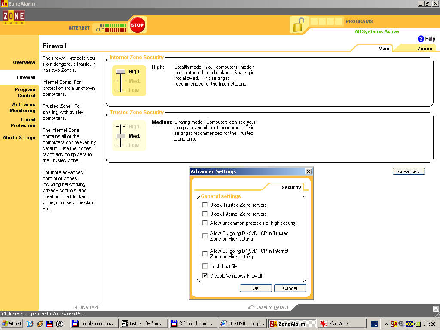Open Help via the question mark icon
The height and width of the screenshot is (330, 440).
pos(421,39)
